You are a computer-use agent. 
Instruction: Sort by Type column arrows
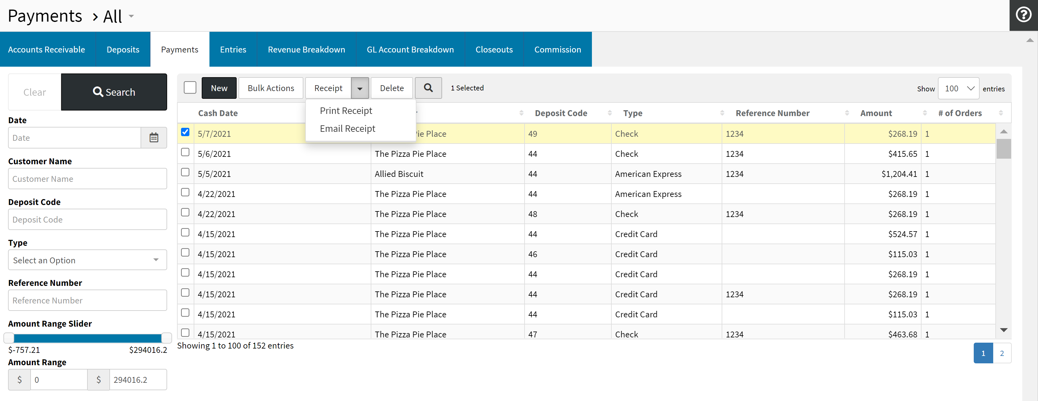coord(722,113)
